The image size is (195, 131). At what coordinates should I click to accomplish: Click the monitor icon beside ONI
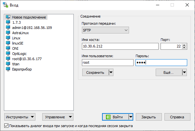click(x=8, y=48)
